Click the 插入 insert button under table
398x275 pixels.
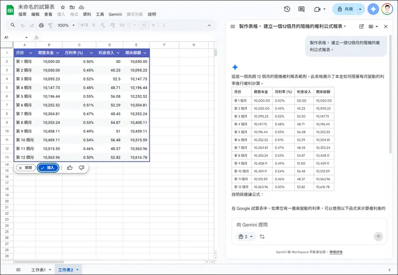pyautogui.click(x=48, y=168)
